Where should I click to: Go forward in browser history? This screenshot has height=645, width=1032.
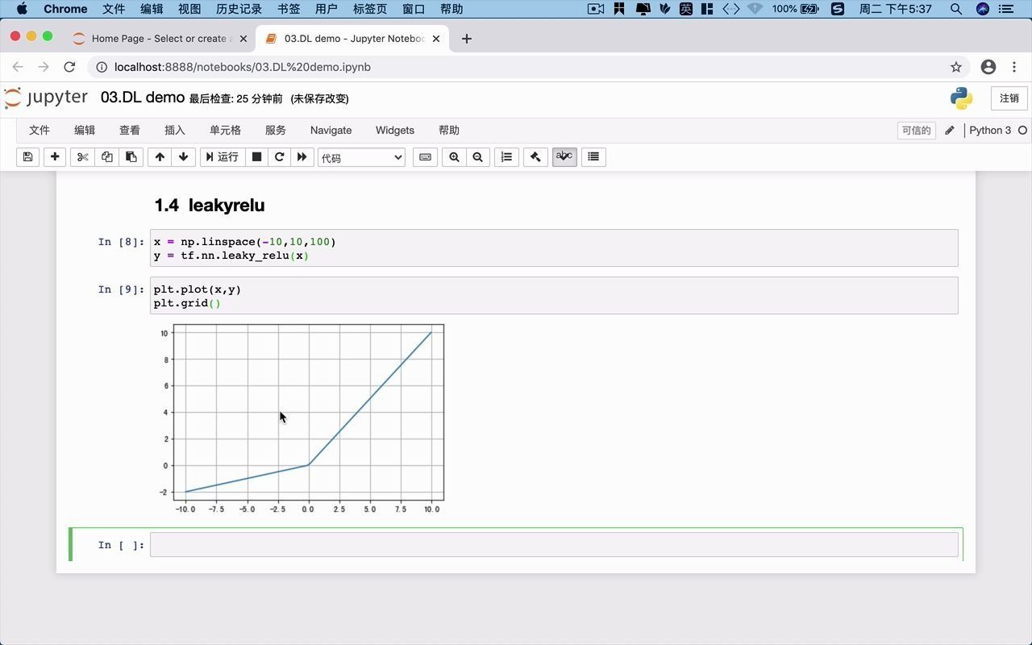(x=44, y=67)
